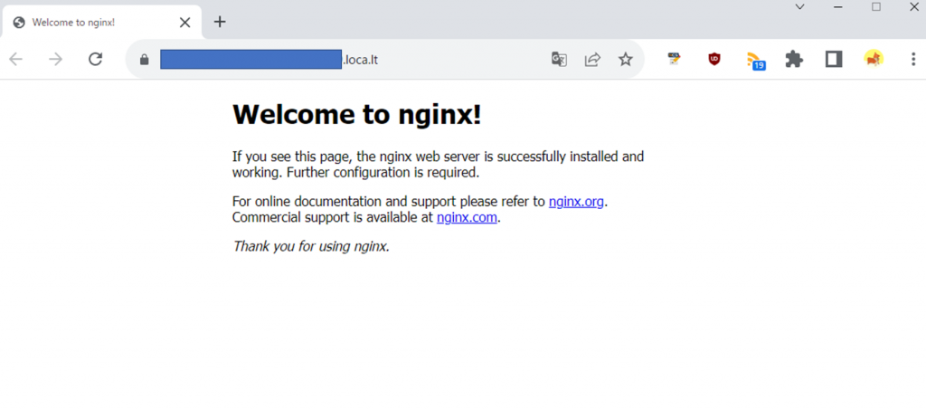
Task: Open the uBlock Origin shield extension
Action: pos(714,59)
